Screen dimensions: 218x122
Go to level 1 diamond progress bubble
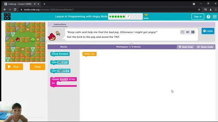(x=110, y=17)
